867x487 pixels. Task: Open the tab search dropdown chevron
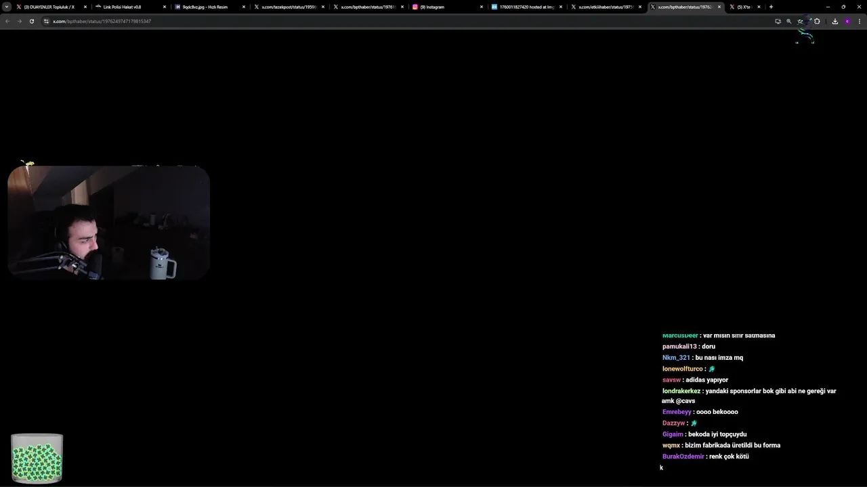click(x=7, y=7)
